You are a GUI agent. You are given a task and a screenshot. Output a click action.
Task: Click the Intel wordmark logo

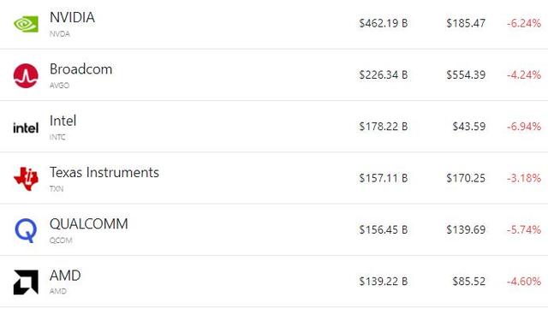click(26, 128)
